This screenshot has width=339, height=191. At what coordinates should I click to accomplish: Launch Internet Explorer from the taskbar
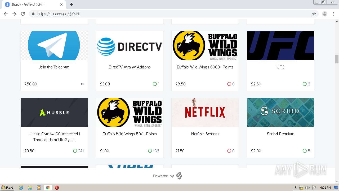click(21, 188)
